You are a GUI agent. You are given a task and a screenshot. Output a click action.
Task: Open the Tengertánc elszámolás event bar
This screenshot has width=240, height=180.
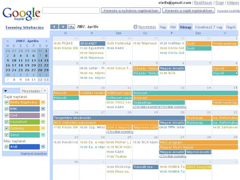tap(119, 118)
